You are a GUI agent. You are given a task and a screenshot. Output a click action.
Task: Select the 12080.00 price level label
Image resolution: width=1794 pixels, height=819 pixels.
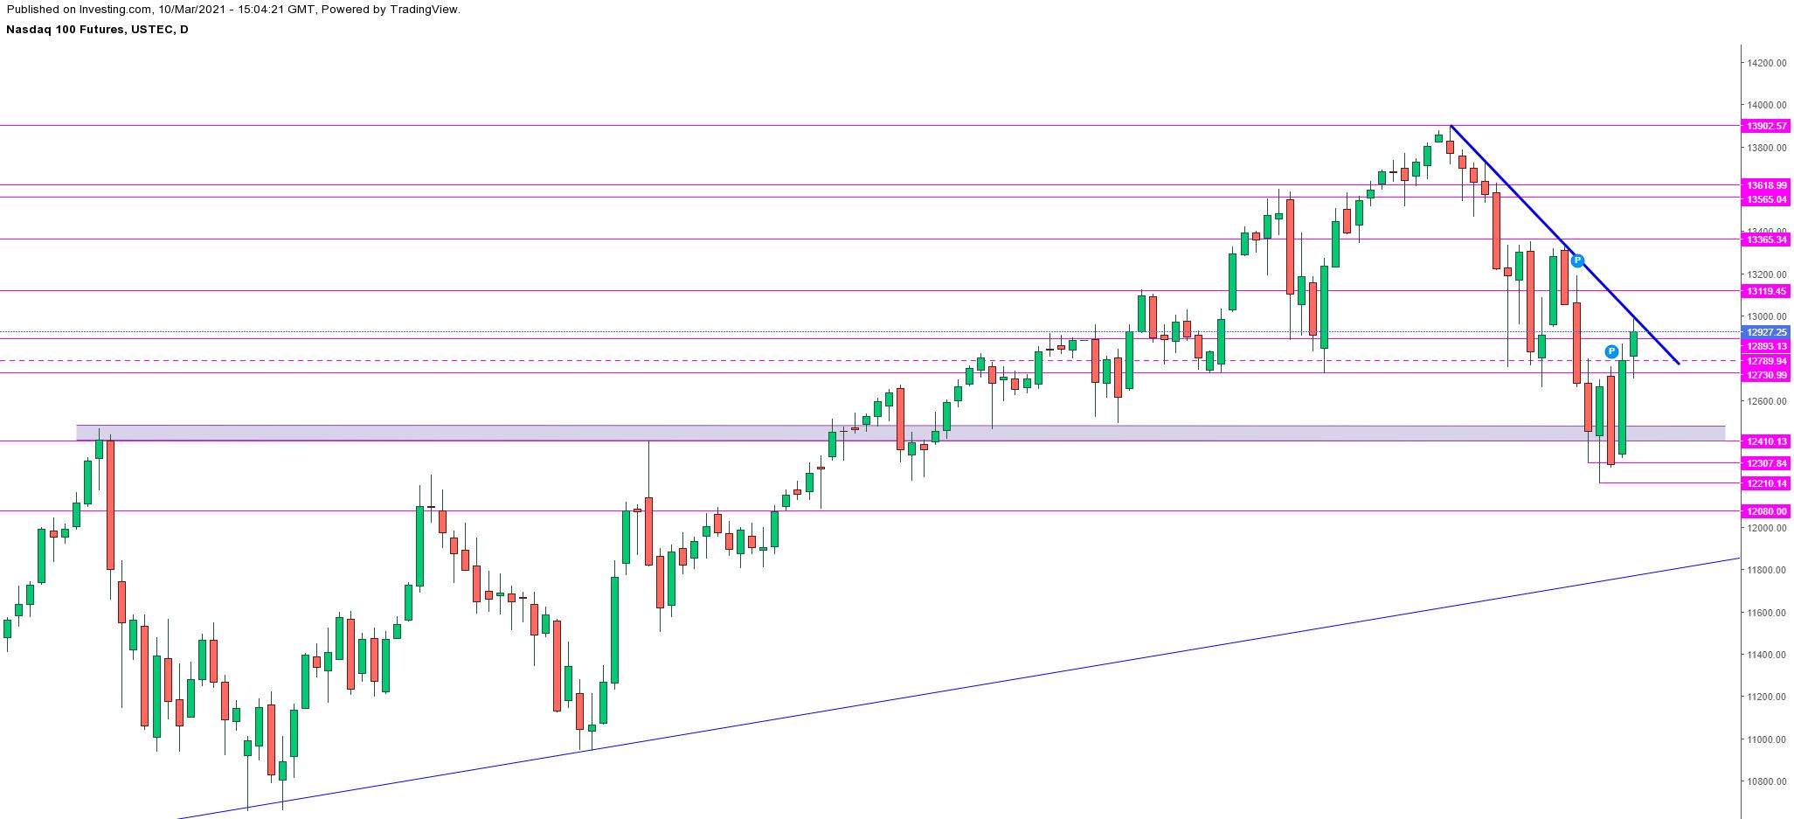[1766, 511]
